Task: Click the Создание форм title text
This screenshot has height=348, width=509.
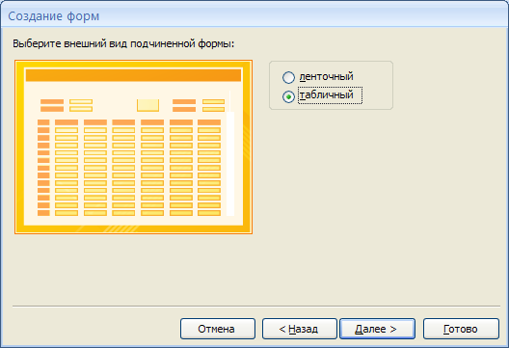Action: point(54,16)
